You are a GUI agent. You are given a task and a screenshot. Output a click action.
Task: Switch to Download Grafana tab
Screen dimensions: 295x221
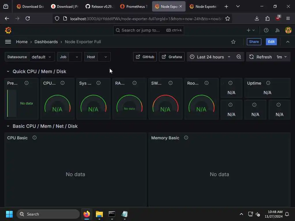30,6
